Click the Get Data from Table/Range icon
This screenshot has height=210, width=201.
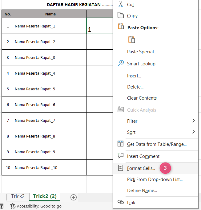click(x=121, y=144)
